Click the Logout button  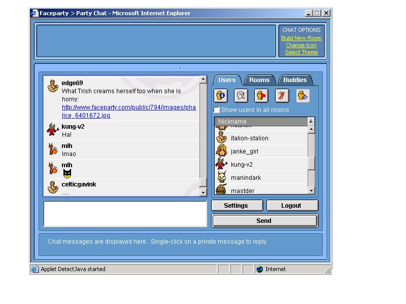pos(292,206)
